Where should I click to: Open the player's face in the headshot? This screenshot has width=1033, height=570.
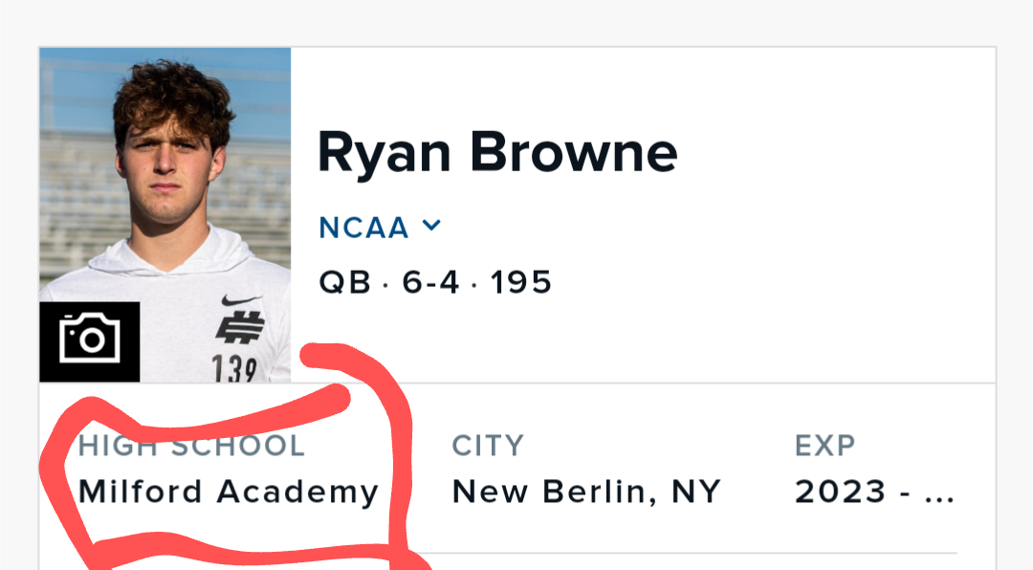click(170, 163)
